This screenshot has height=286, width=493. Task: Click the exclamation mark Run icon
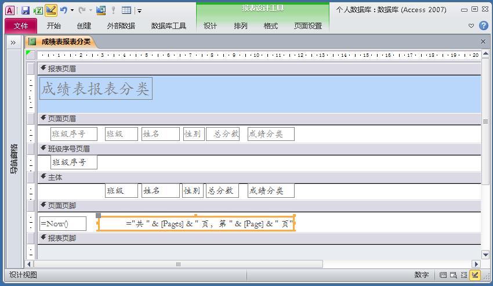pyautogui.click(x=113, y=10)
